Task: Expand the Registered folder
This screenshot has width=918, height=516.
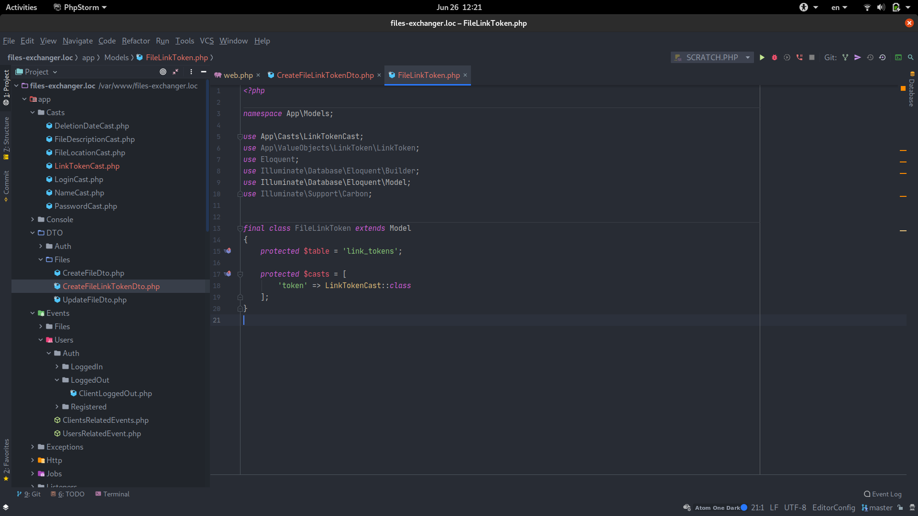Action: tap(57, 407)
